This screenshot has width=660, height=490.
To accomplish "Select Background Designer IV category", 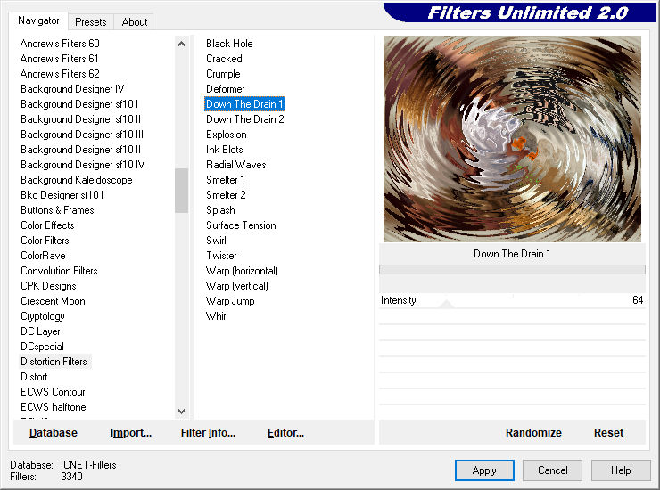I will (72, 89).
